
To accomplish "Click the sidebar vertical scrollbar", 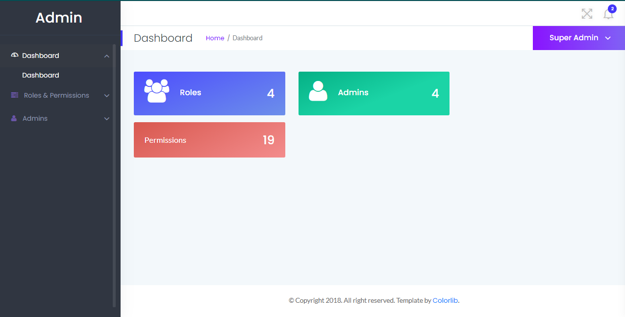I will (114, 176).
